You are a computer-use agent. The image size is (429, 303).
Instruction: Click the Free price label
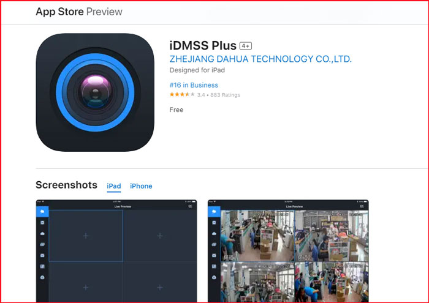pos(177,110)
